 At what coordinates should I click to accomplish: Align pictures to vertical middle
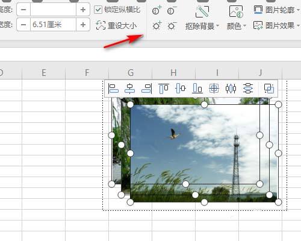pos(181,89)
